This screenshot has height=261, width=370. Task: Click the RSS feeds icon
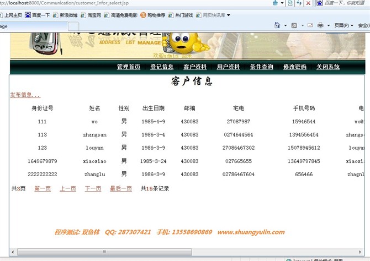[294, 25]
